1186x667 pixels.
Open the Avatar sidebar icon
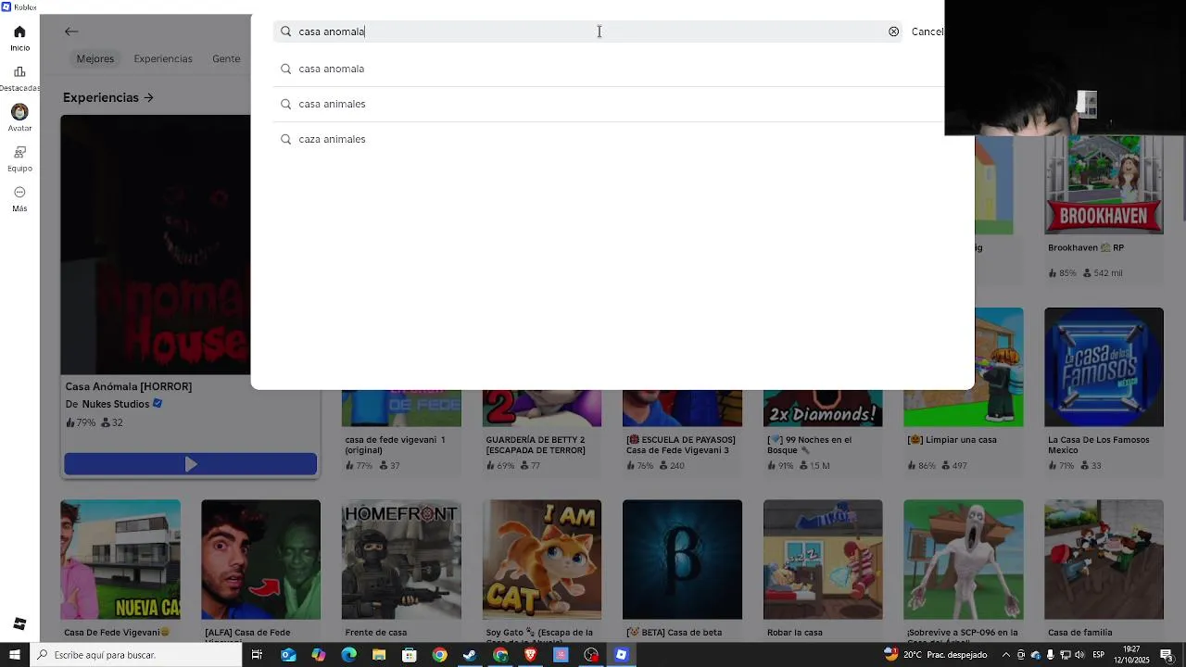coord(19,112)
